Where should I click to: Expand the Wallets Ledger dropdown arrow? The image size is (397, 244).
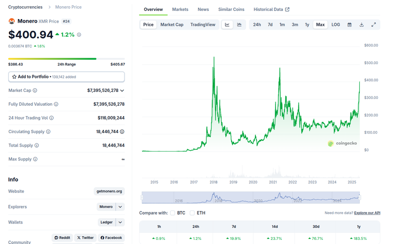120,222
